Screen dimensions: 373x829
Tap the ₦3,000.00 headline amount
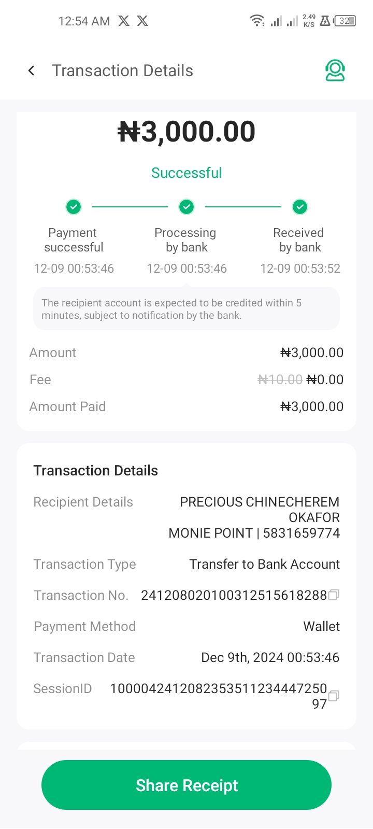[x=187, y=132]
